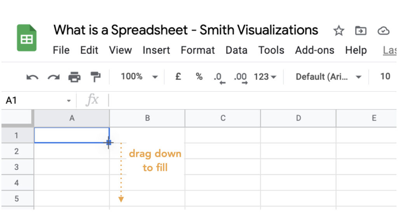Screen dimensions: 398x224
Task: Open the font size 10 box
Action: coord(385,77)
